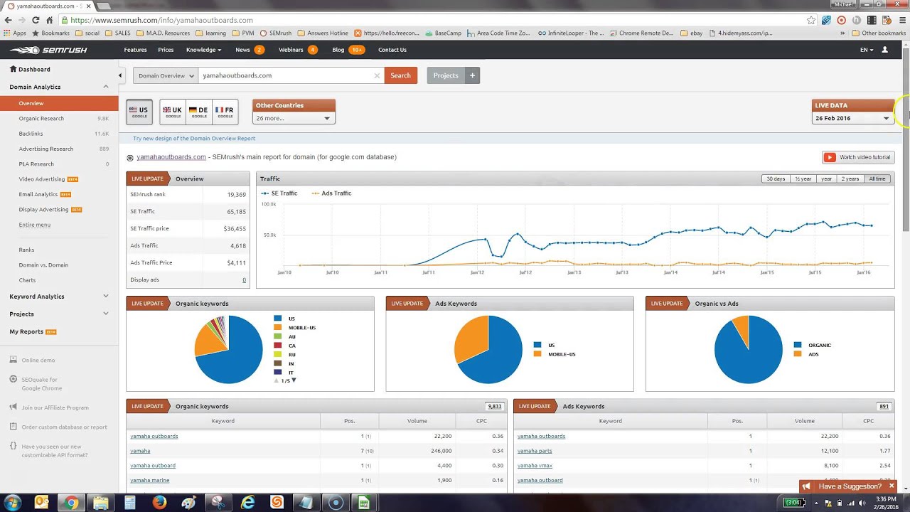Open Organic Research in sidebar
The image size is (910, 512).
click(x=41, y=119)
